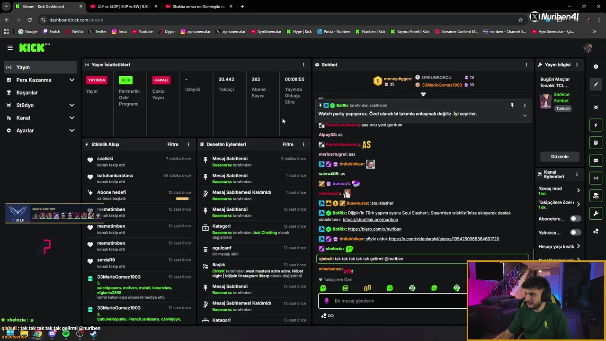Open Spotify from the taskbar

point(66,334)
